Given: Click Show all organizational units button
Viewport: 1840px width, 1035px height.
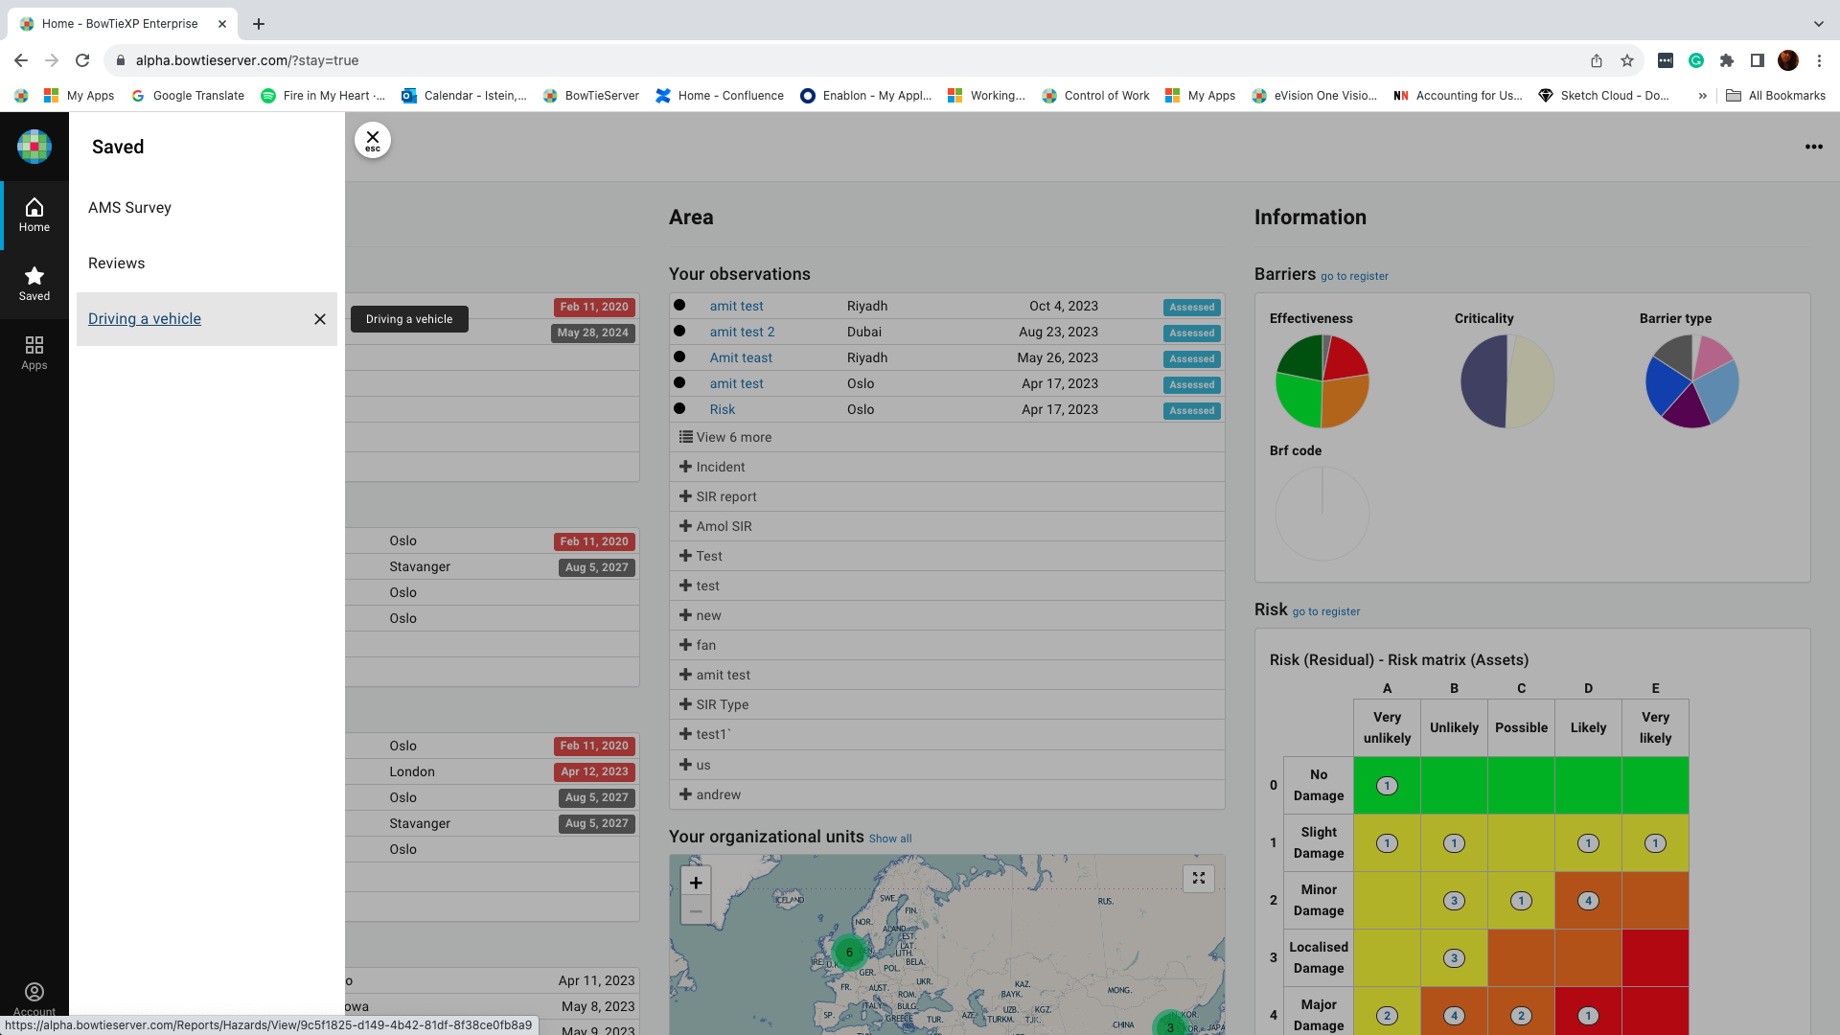Looking at the screenshot, I should [x=891, y=838].
